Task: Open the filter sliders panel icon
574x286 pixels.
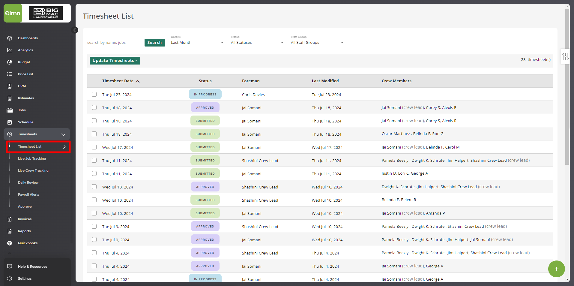Action: [565, 56]
